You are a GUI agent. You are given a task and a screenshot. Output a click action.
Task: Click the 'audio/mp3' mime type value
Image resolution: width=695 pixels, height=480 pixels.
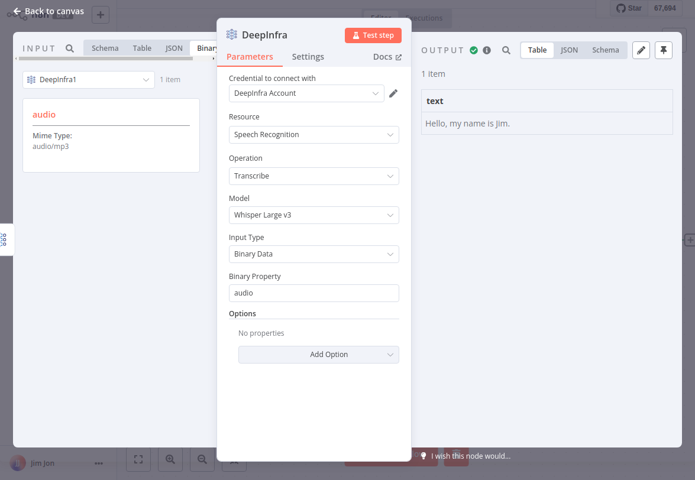pos(50,147)
